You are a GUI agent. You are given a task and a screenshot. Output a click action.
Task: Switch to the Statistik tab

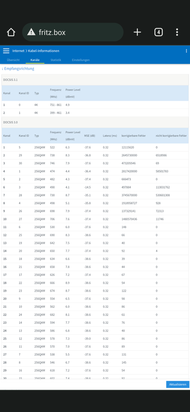[56, 60]
